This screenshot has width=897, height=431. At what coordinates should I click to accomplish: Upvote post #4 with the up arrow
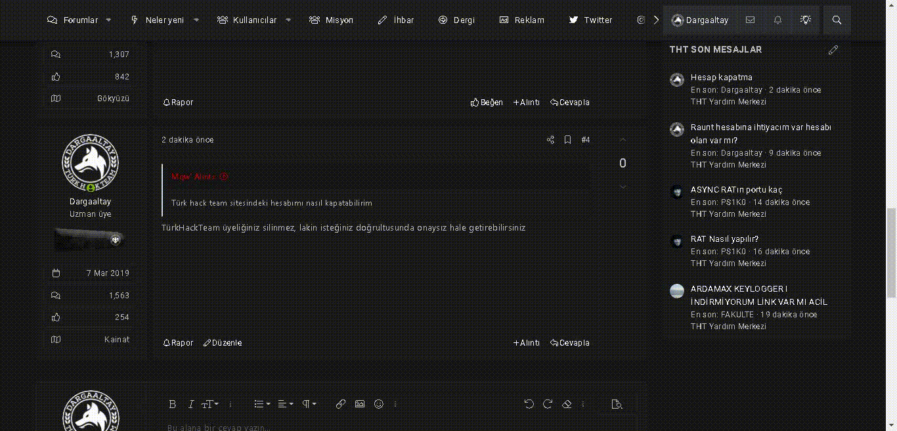click(623, 140)
